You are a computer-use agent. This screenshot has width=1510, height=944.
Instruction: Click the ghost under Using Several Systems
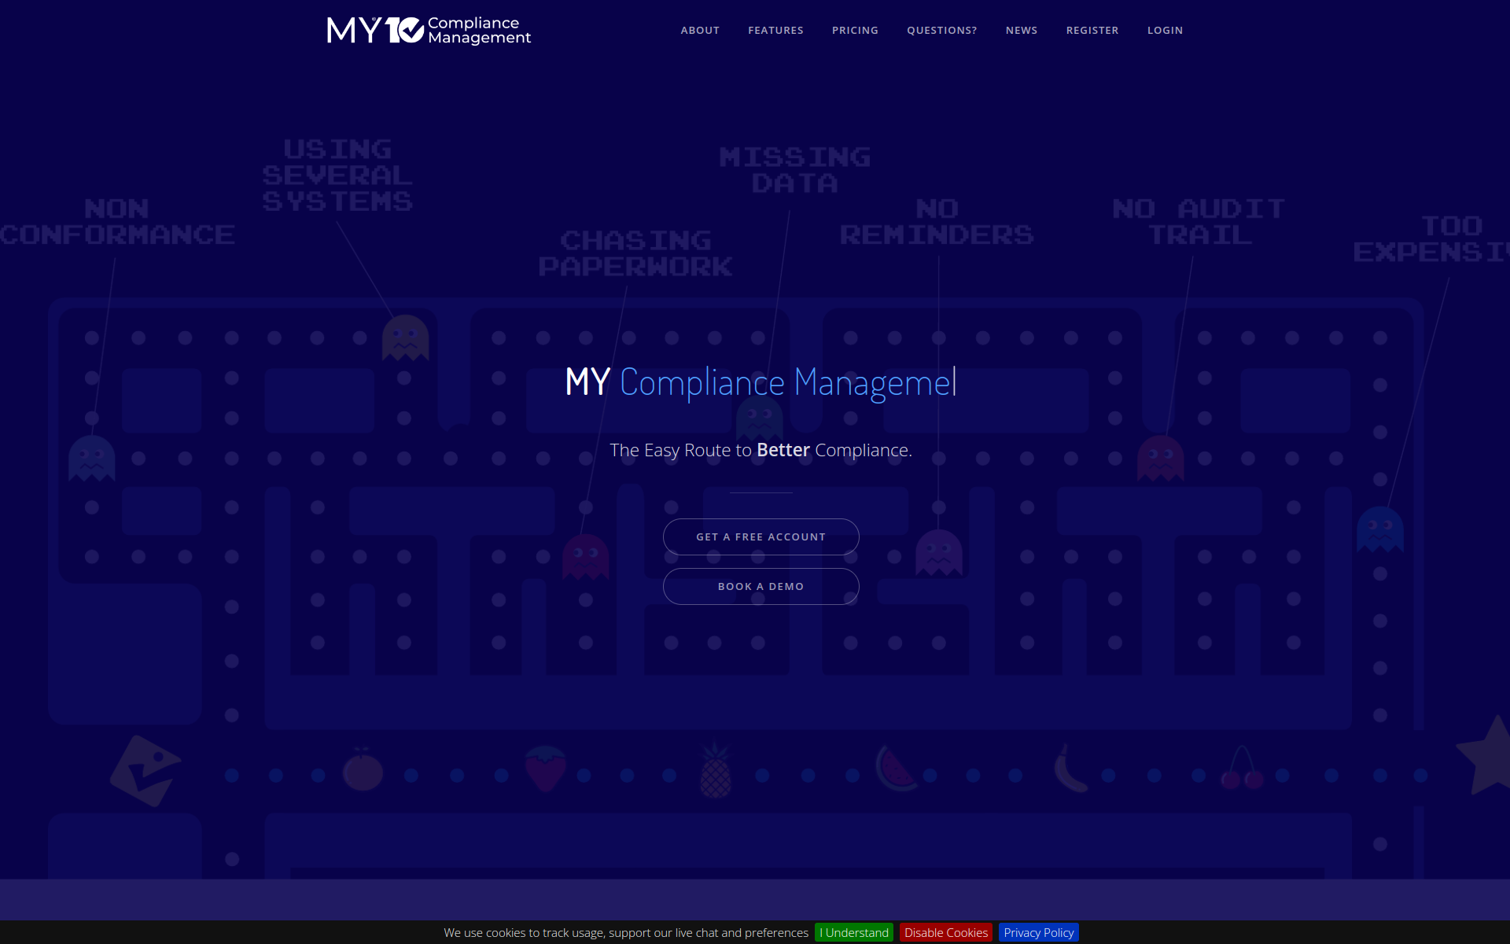point(405,338)
